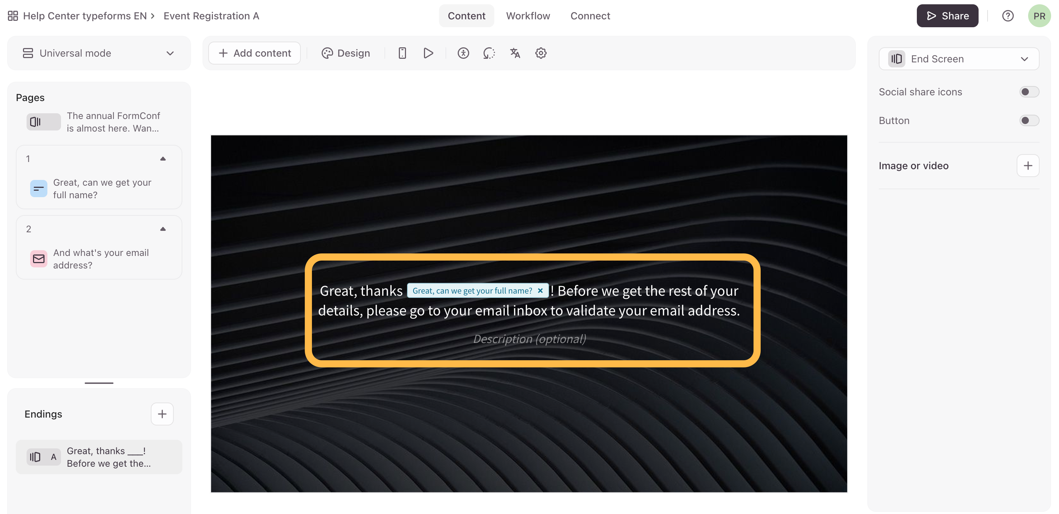1059x514 pixels.
Task: Switch to mobile preview icon
Action: coord(402,53)
